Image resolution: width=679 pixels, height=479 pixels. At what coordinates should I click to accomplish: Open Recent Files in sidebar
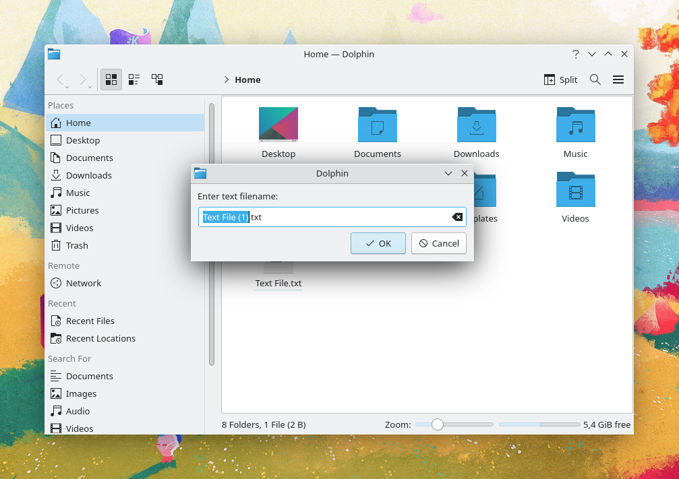(x=125, y=321)
